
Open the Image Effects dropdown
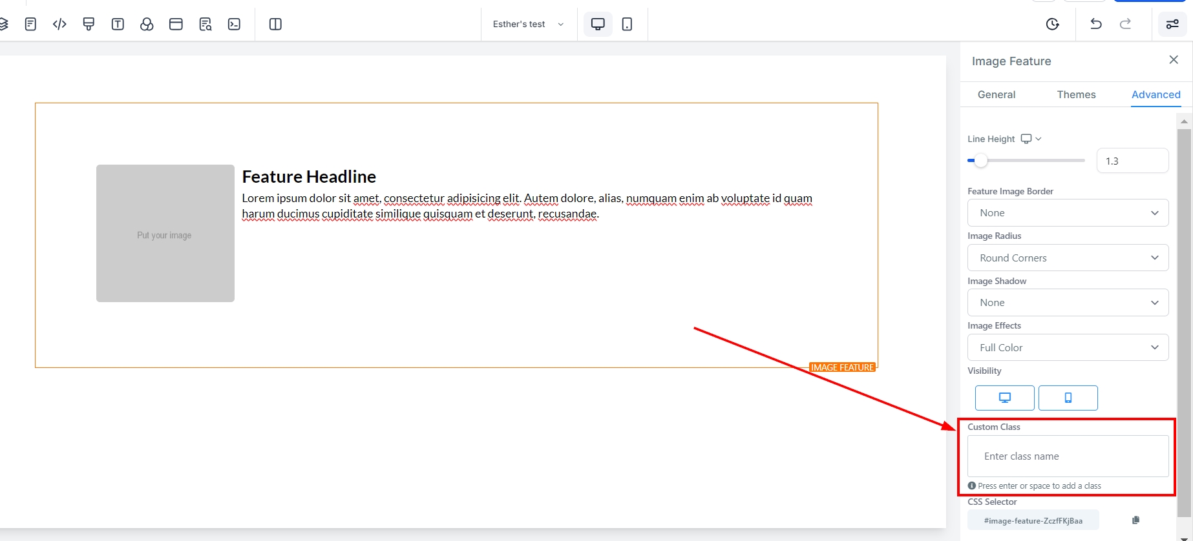point(1068,348)
